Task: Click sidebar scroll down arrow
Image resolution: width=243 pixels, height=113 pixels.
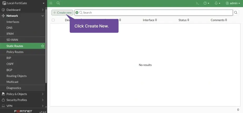Action: [x=46, y=107]
